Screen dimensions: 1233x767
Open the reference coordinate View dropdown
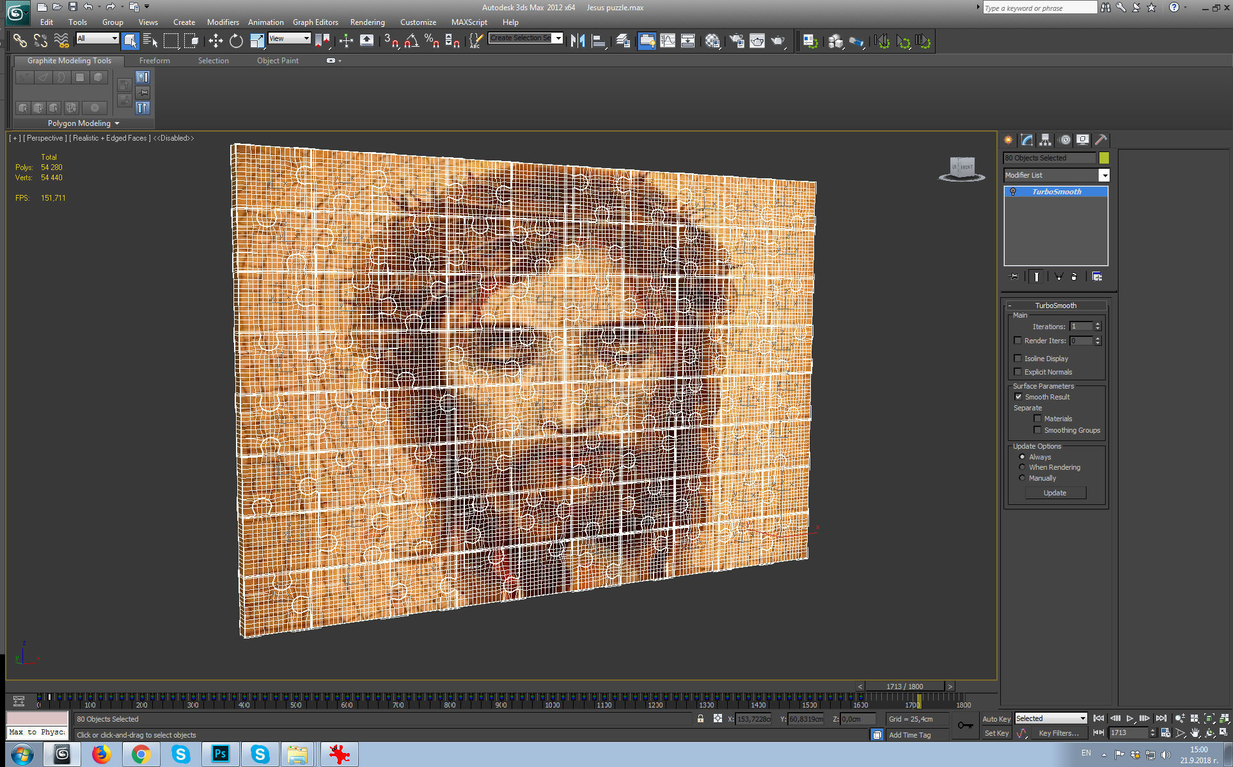pyautogui.click(x=289, y=38)
